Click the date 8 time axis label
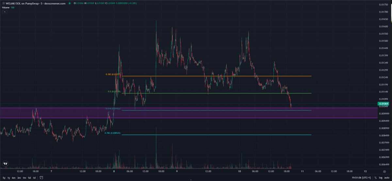Screen dimensions: 392x181 tap(114, 171)
